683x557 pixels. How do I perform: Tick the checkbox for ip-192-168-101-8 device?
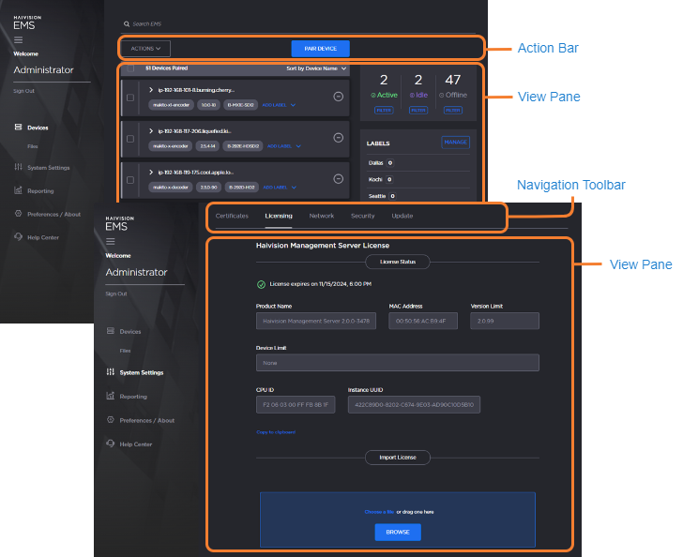pos(130,98)
